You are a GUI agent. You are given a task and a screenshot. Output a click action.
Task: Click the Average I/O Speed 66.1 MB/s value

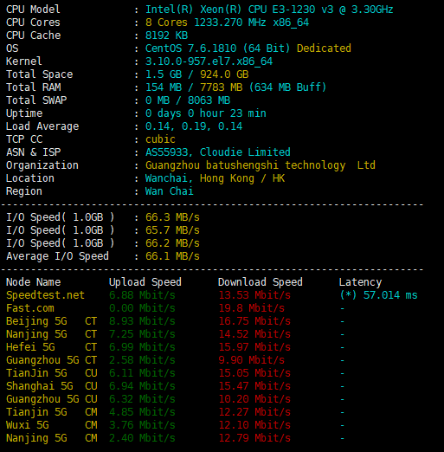[172, 256]
